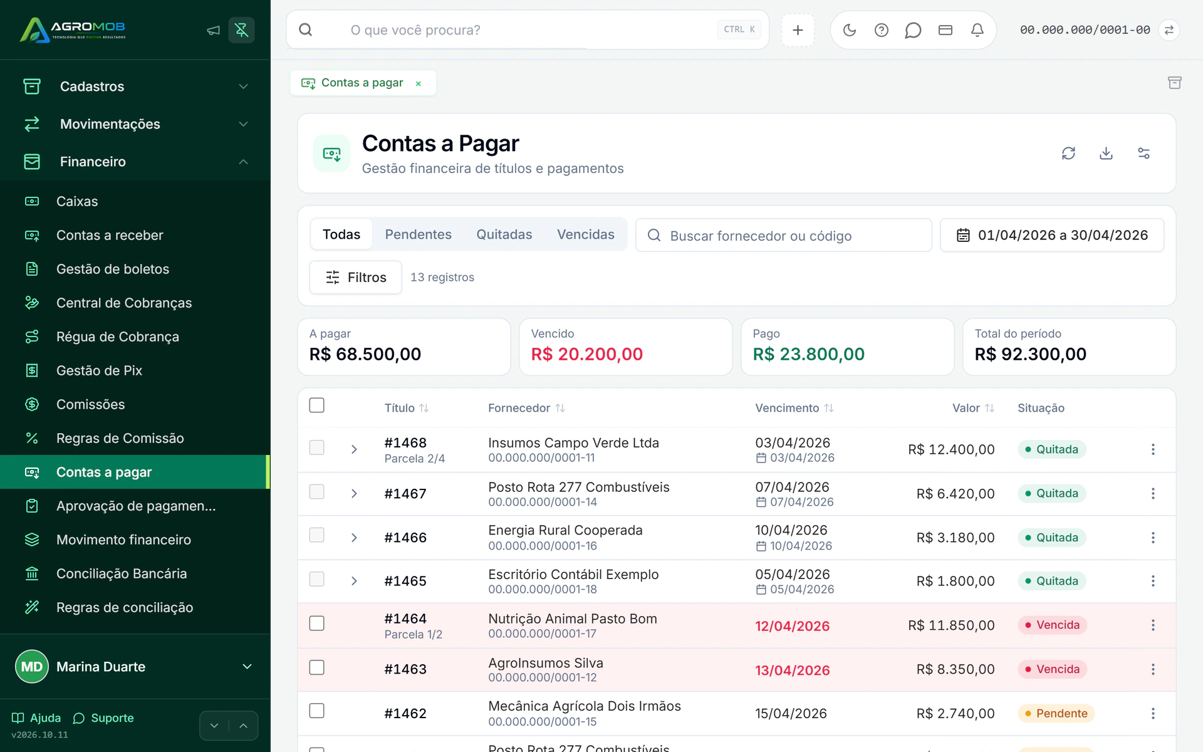
Task: Close the Contas a pagar tab
Action: coord(419,83)
